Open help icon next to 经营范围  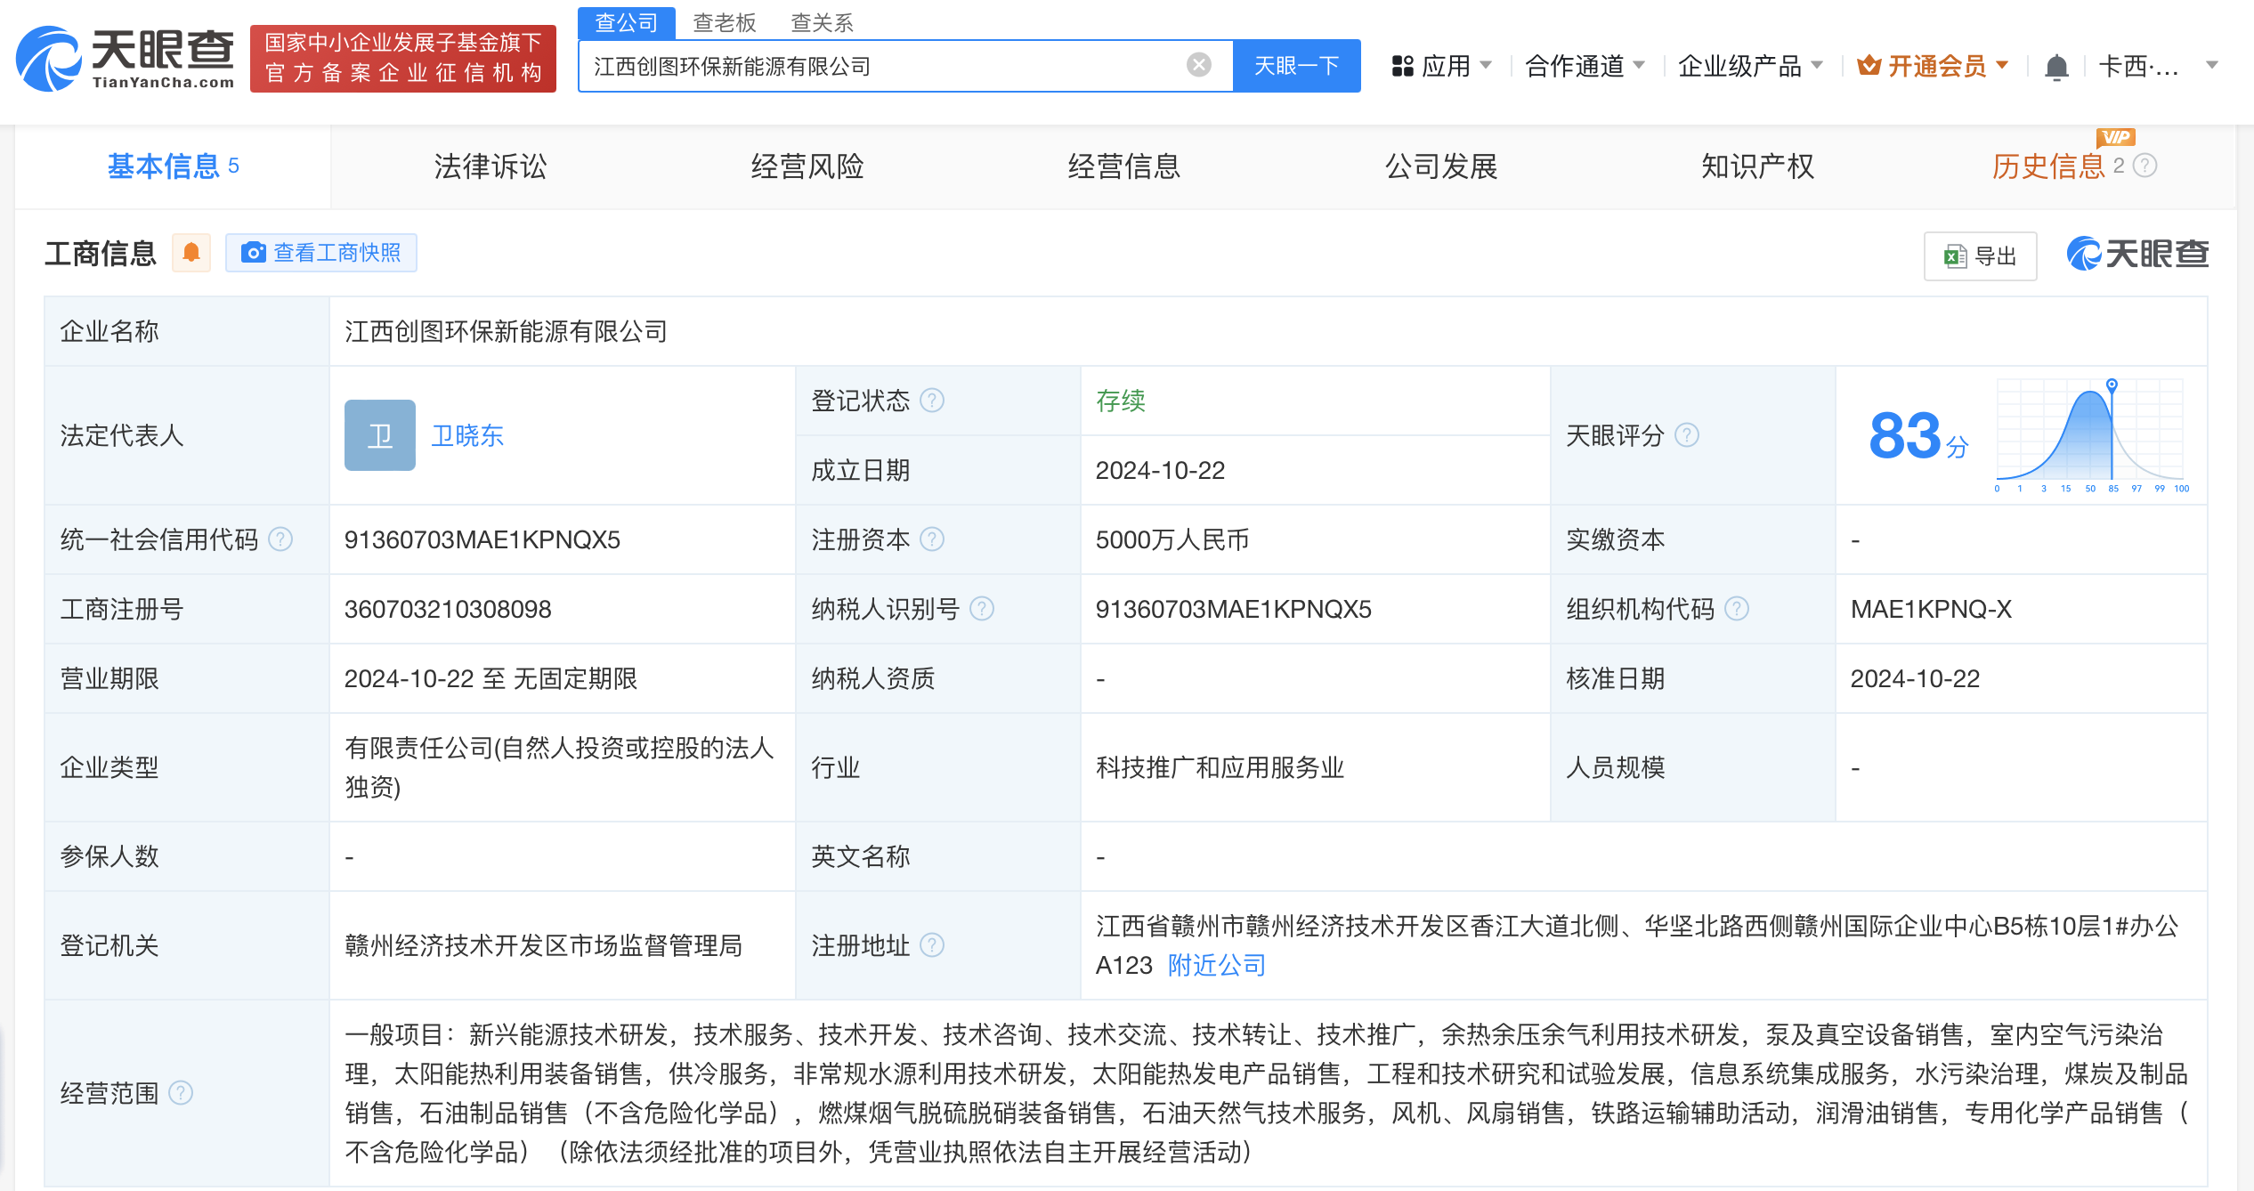coord(181,1093)
